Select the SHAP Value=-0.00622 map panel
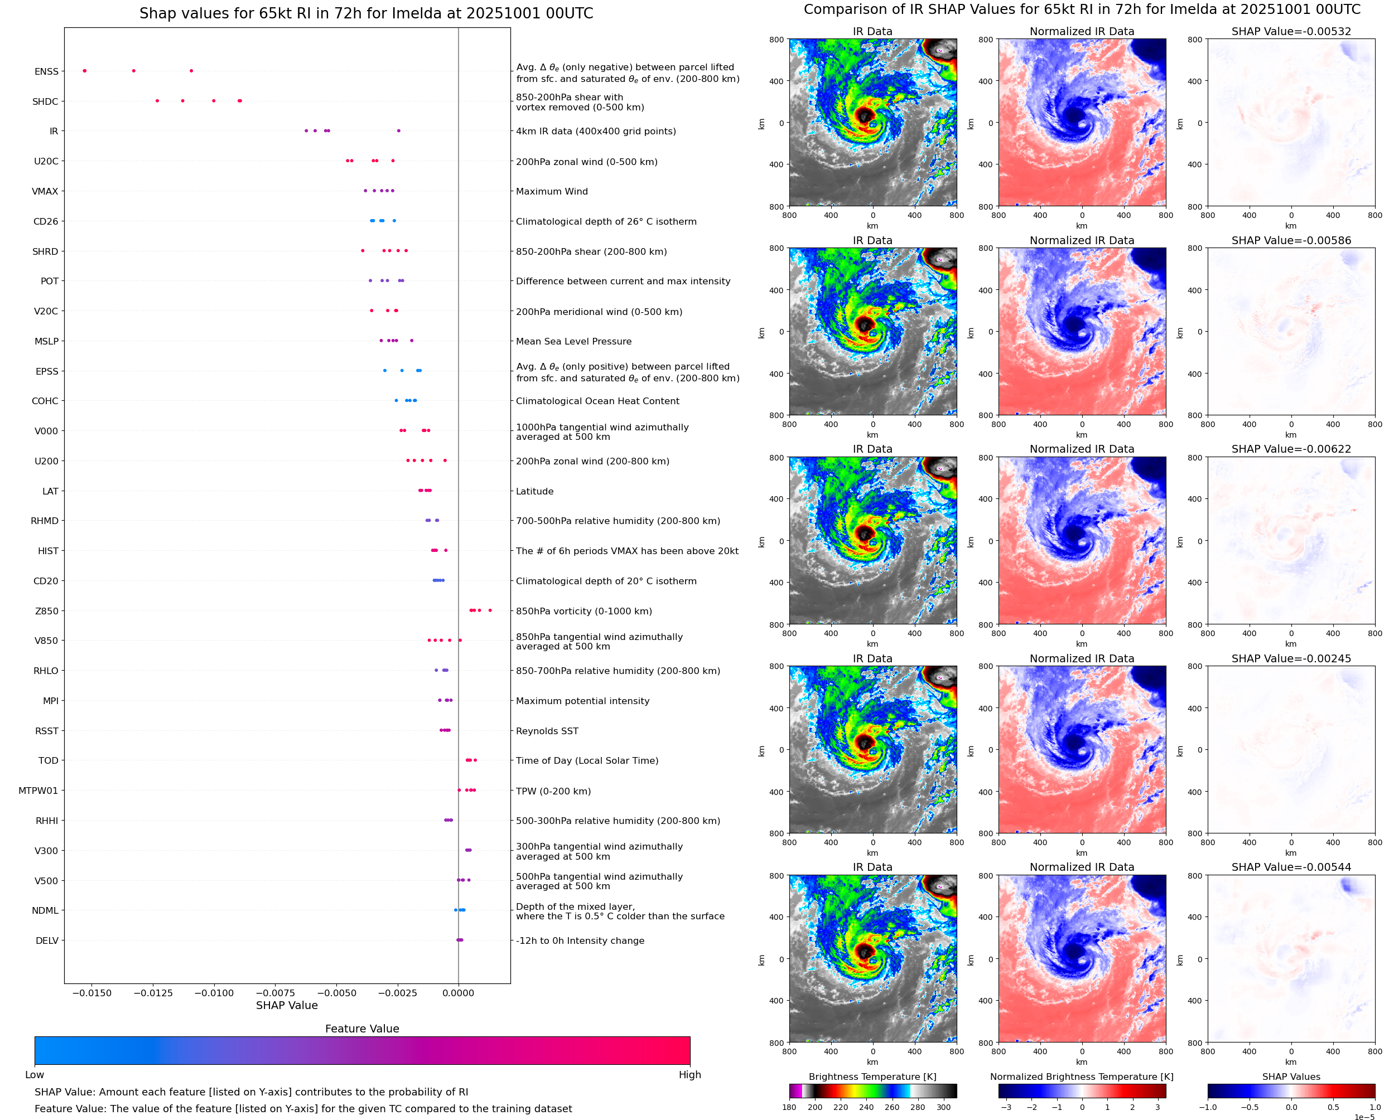The width and height of the screenshot is (1389, 1120). [x=1290, y=541]
